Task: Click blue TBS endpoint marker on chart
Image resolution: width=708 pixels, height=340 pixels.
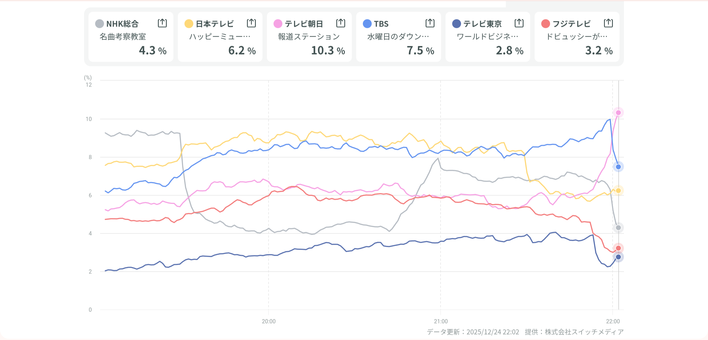Action: coord(618,167)
